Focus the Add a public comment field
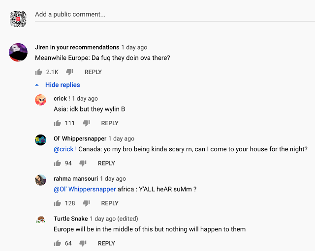315x251 pixels. coord(175,14)
